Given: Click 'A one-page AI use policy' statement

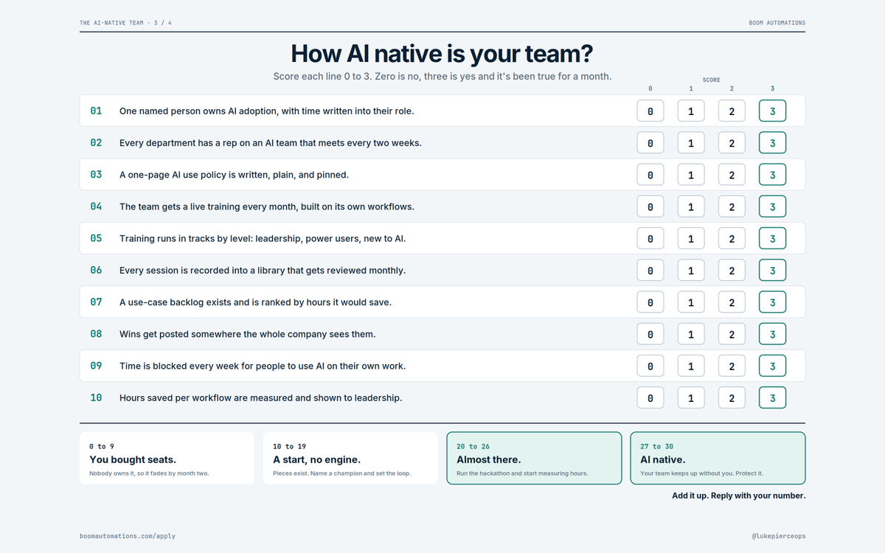Looking at the screenshot, I should coord(234,175).
